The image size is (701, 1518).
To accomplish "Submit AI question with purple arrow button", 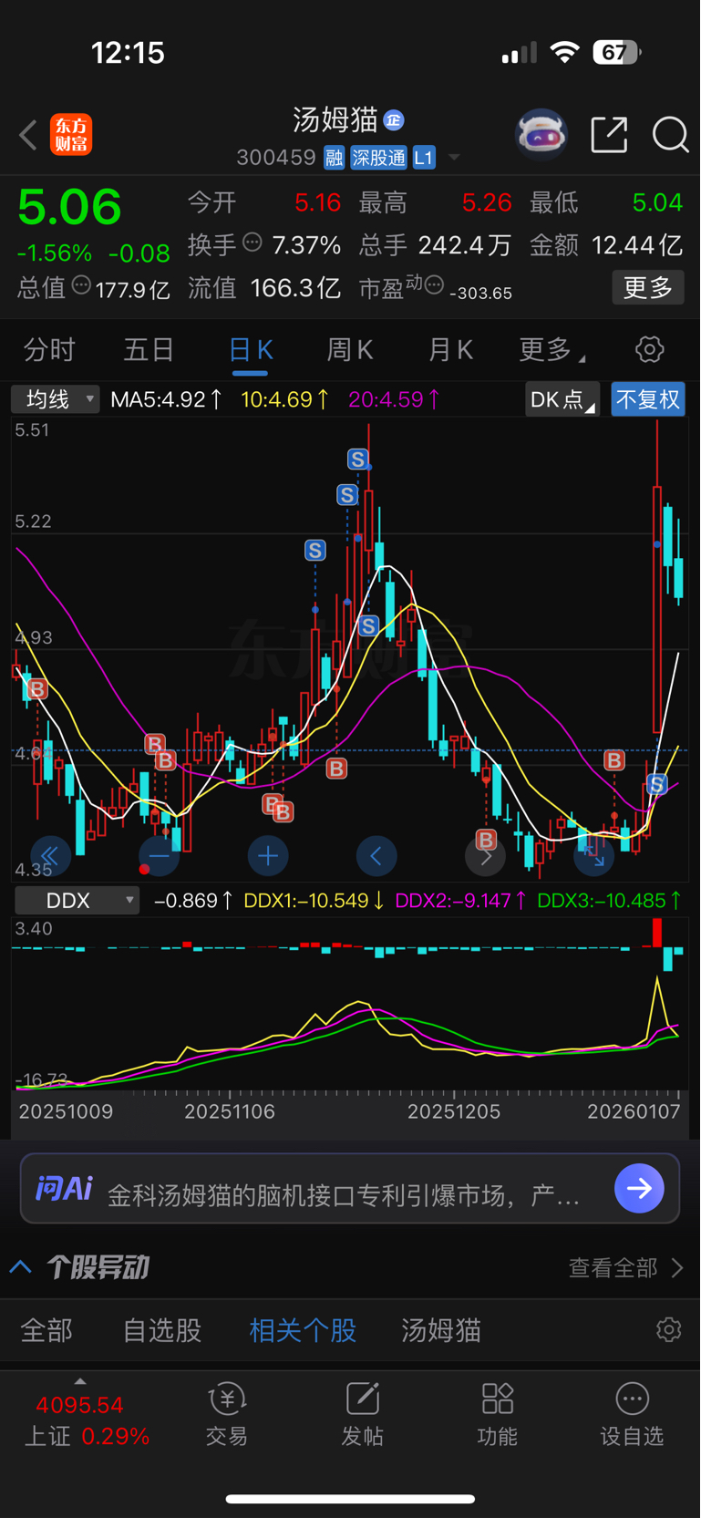I will pyautogui.click(x=639, y=1188).
